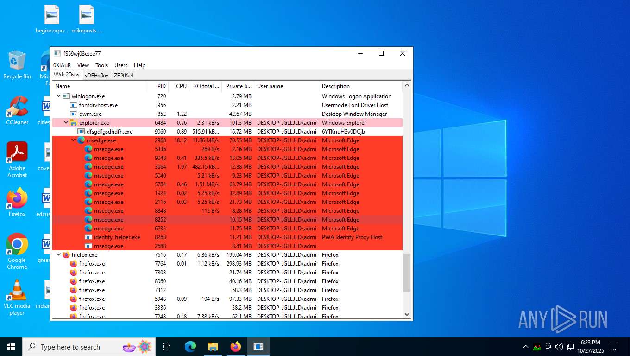
Task: Collapse the explorer.exe process tree
Action: click(66, 123)
